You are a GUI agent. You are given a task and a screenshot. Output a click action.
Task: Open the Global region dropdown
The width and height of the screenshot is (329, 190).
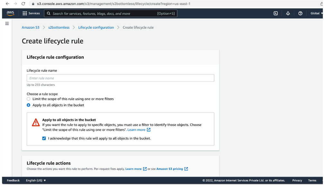click(x=316, y=13)
